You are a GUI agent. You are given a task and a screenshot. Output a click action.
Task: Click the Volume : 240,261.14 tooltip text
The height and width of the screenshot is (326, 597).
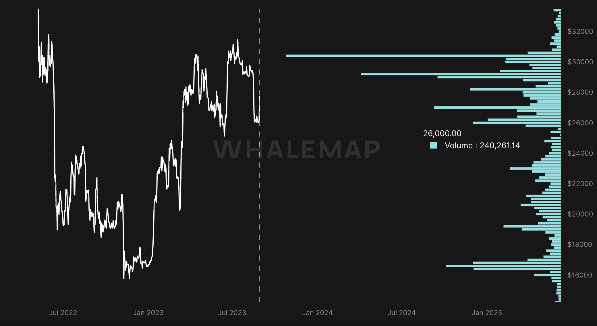[482, 146]
